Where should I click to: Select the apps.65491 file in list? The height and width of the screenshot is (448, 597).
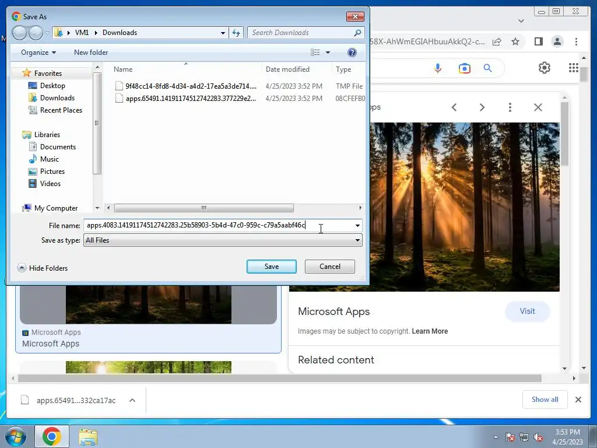tap(191, 98)
